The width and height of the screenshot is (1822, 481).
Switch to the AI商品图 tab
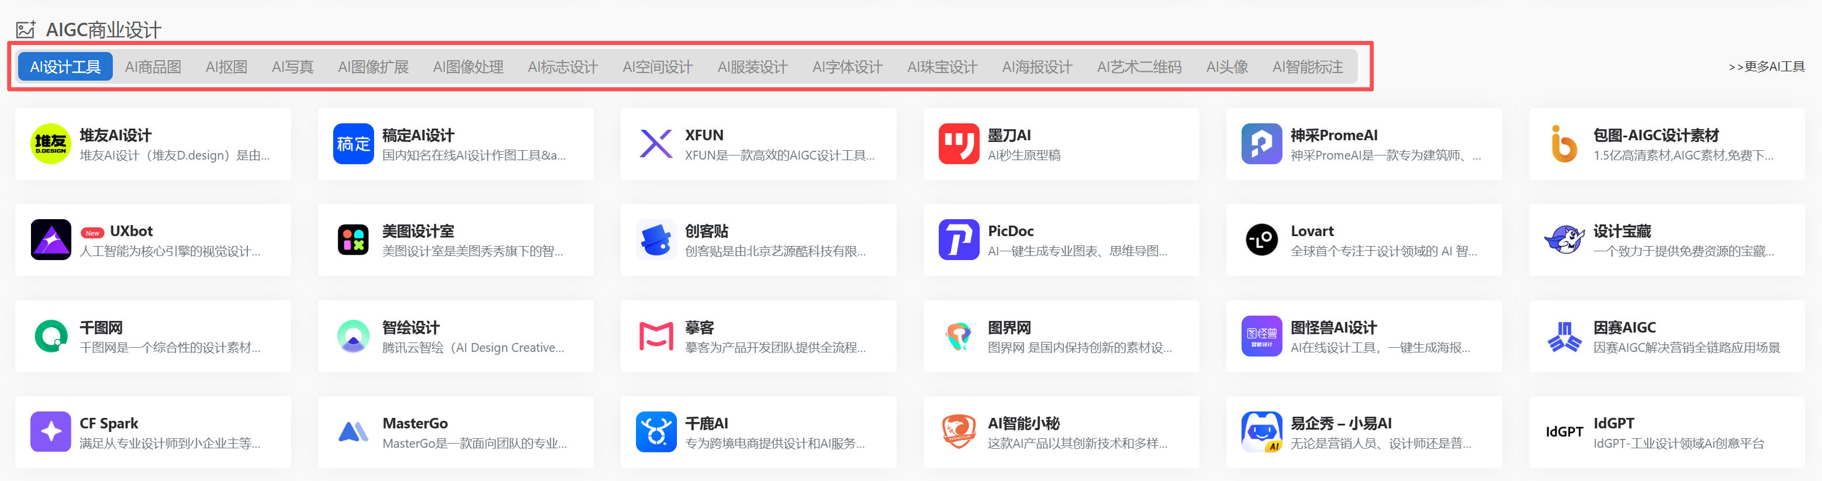pyautogui.click(x=153, y=67)
